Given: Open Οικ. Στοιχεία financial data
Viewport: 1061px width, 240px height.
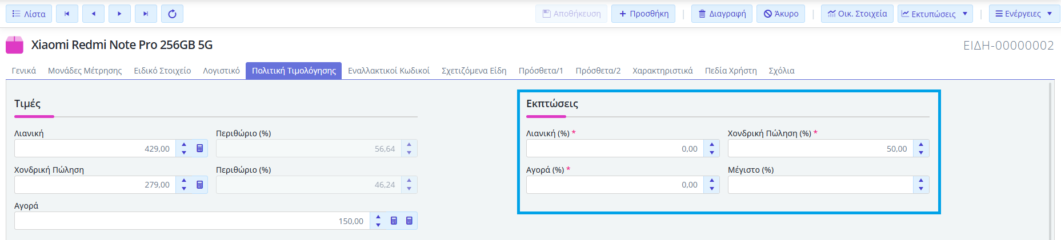Looking at the screenshot, I should pos(857,14).
